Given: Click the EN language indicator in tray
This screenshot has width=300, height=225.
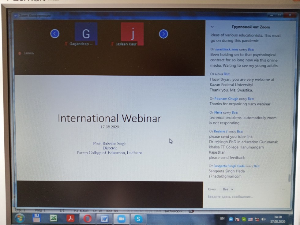Looking at the screenshot, I should [x=222, y=219].
